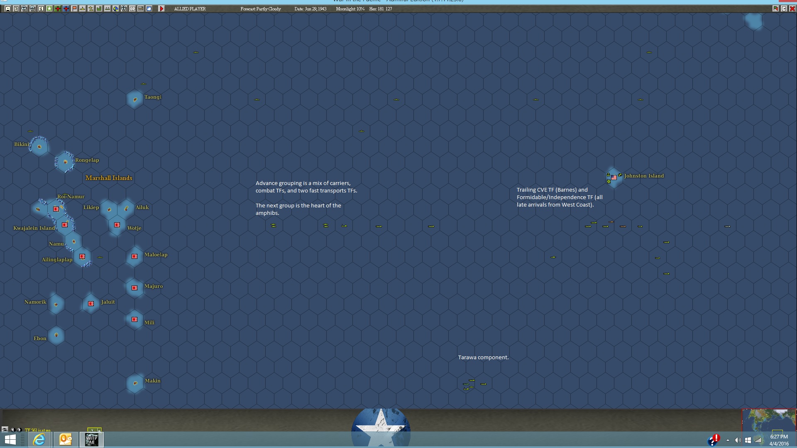Viewport: 797px width, 448px height.
Task: Open the taskbar clock showing 6:27 PM
Action: click(779, 440)
